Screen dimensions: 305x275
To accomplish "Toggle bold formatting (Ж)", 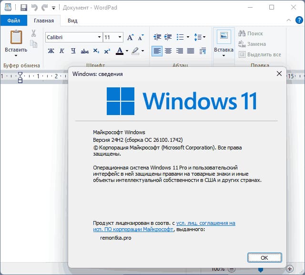I will click(x=51, y=51).
